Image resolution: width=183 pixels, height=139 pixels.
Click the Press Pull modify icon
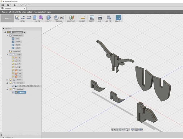(49, 17)
